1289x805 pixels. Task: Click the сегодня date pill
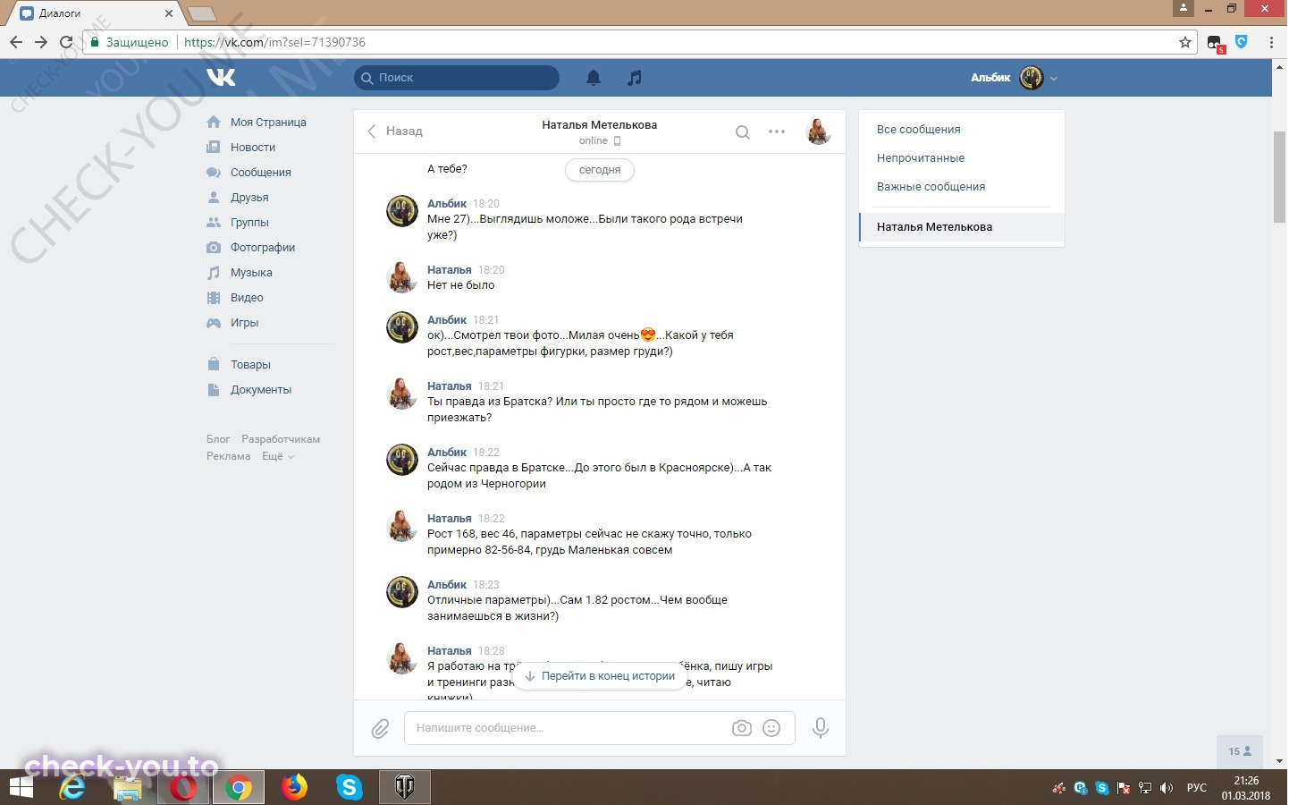tap(600, 170)
